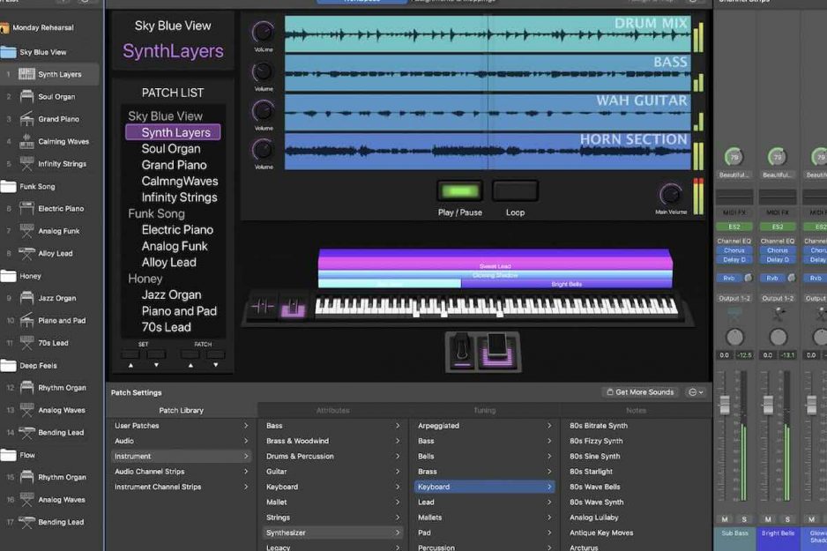The width and height of the screenshot is (827, 551).
Task: Click the Sub Bass channel volume fader
Action: (x=725, y=405)
